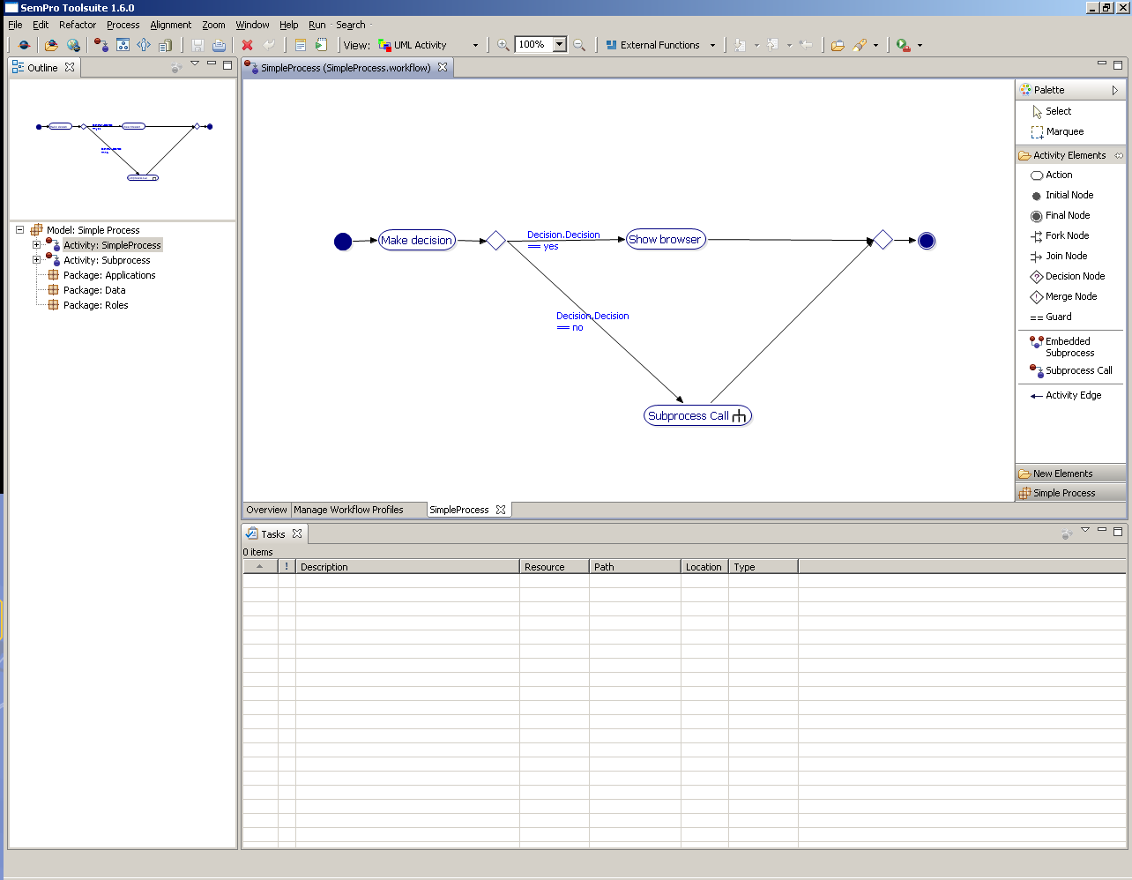Click the red X delete icon
The height and width of the screenshot is (880, 1132).
tap(247, 45)
